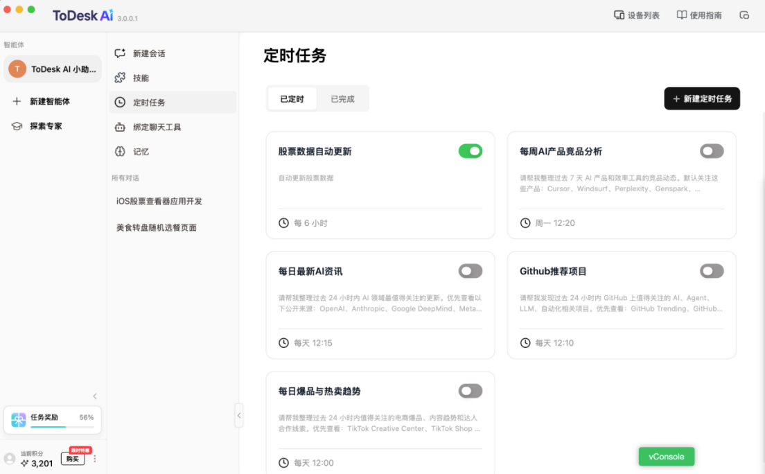Click the new conversation icon
Viewport: 765px width, 474px height.
tap(120, 53)
